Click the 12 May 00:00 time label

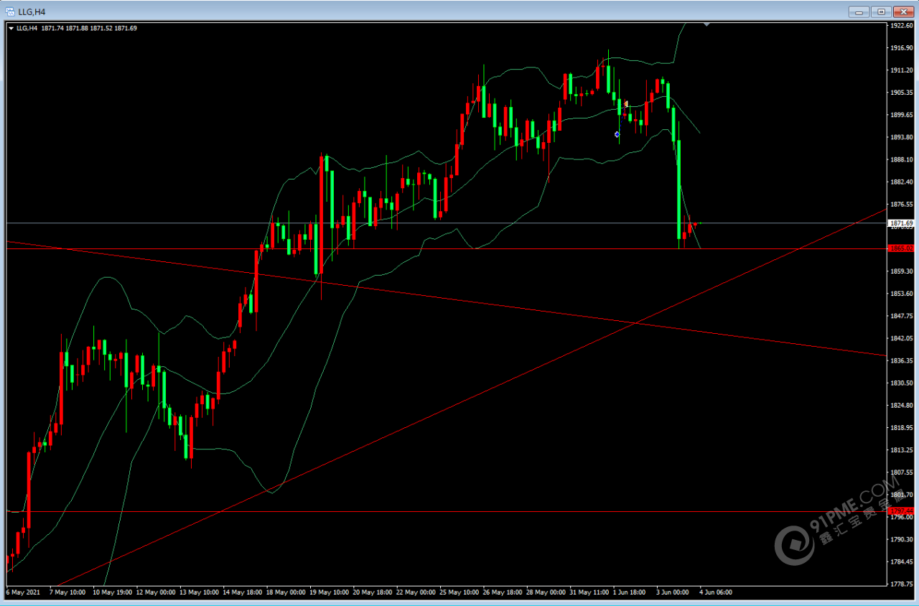(156, 592)
